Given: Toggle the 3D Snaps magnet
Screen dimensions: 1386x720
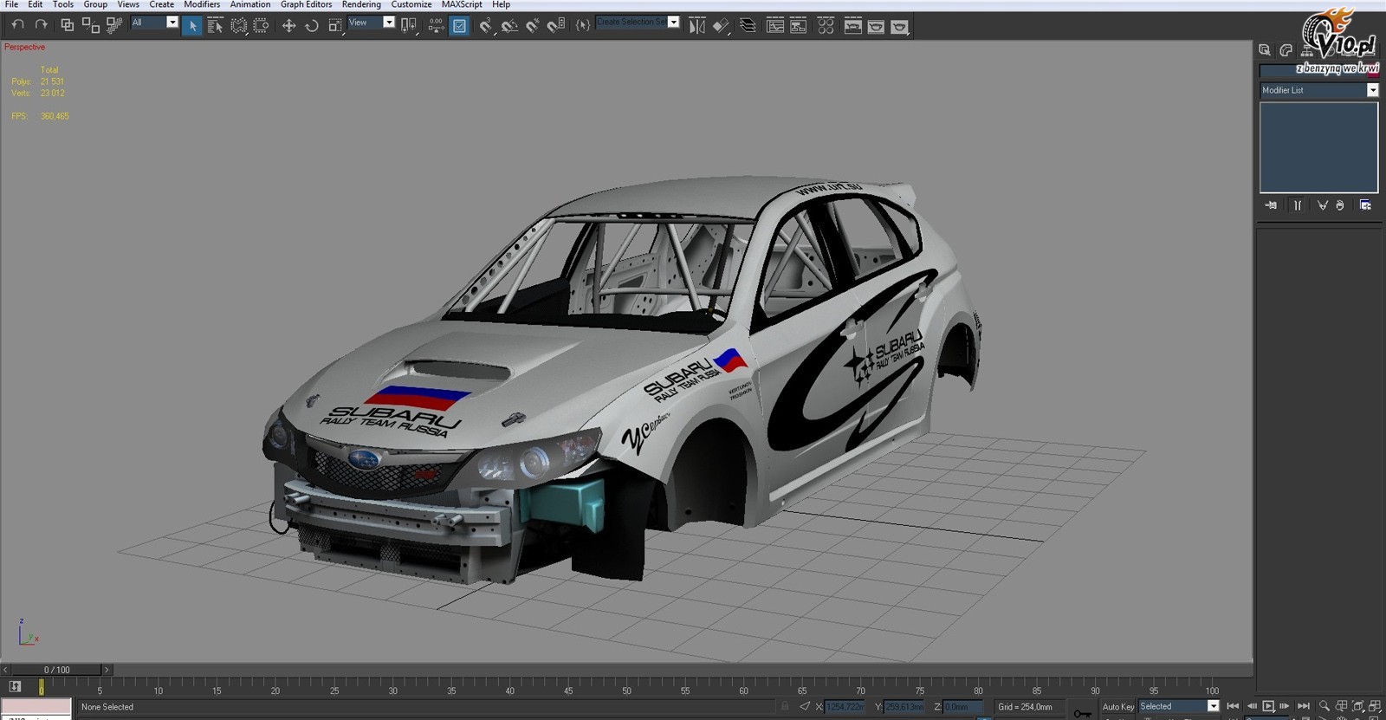Looking at the screenshot, I should [486, 26].
